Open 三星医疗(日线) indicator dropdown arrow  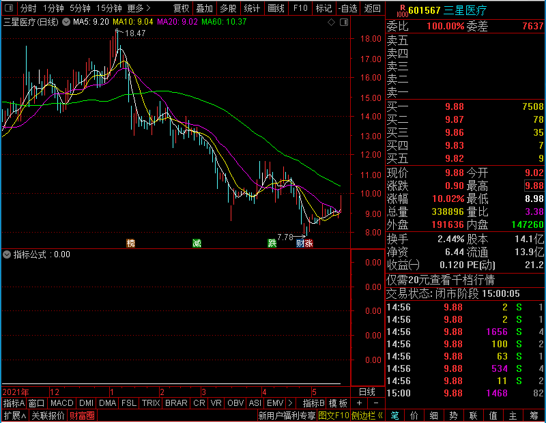tap(66, 22)
